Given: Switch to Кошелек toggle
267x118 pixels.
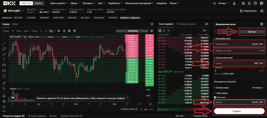Looking at the screenshot, I should pos(39,3).
